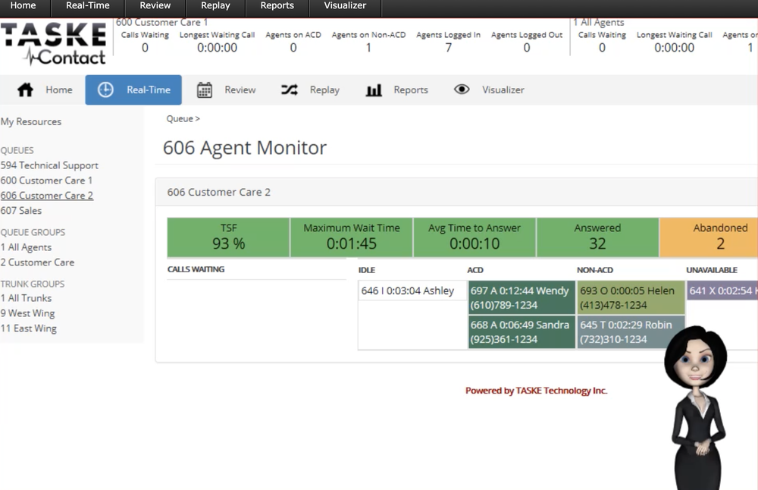Image resolution: width=758 pixels, height=490 pixels.
Task: Click the IDLE column heading
Action: [x=367, y=270]
